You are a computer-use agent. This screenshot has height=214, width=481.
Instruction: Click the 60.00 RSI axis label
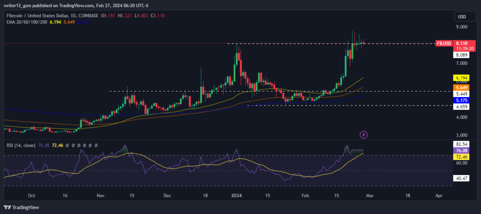pyautogui.click(x=461, y=163)
